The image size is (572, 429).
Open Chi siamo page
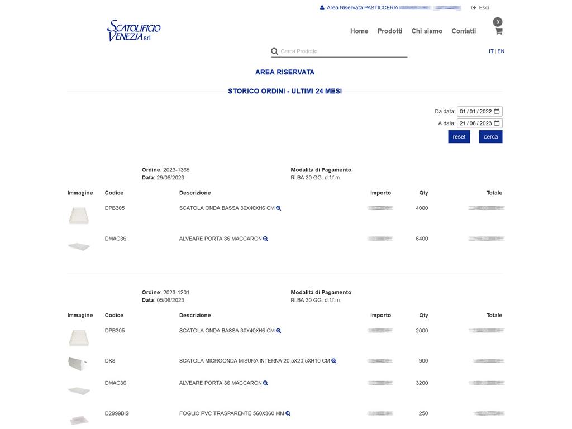click(x=427, y=31)
